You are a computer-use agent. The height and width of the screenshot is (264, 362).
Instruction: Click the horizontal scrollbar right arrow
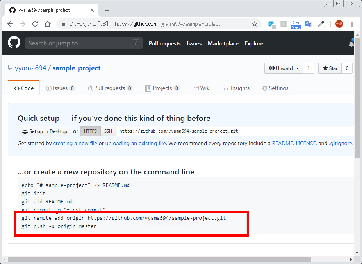(x=351, y=259)
